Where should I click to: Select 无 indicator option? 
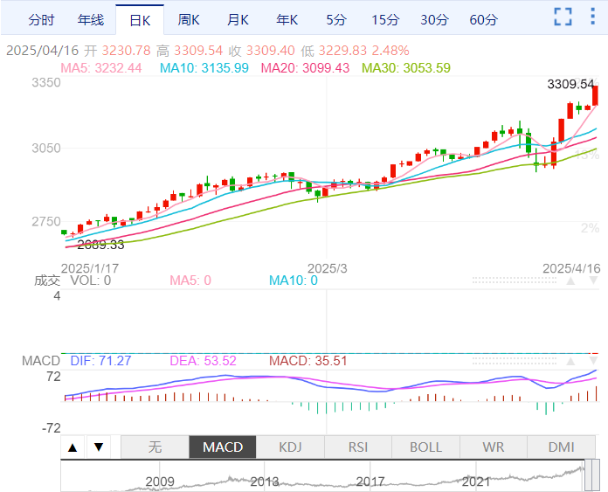(x=155, y=447)
